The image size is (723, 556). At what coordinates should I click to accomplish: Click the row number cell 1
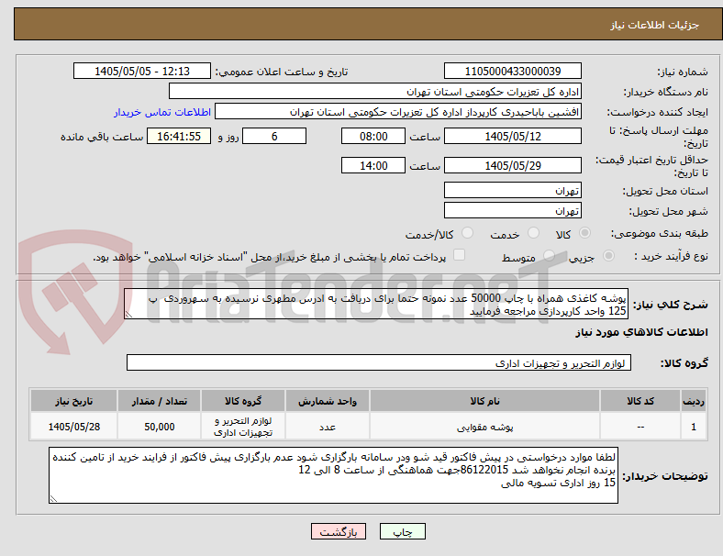click(x=693, y=427)
